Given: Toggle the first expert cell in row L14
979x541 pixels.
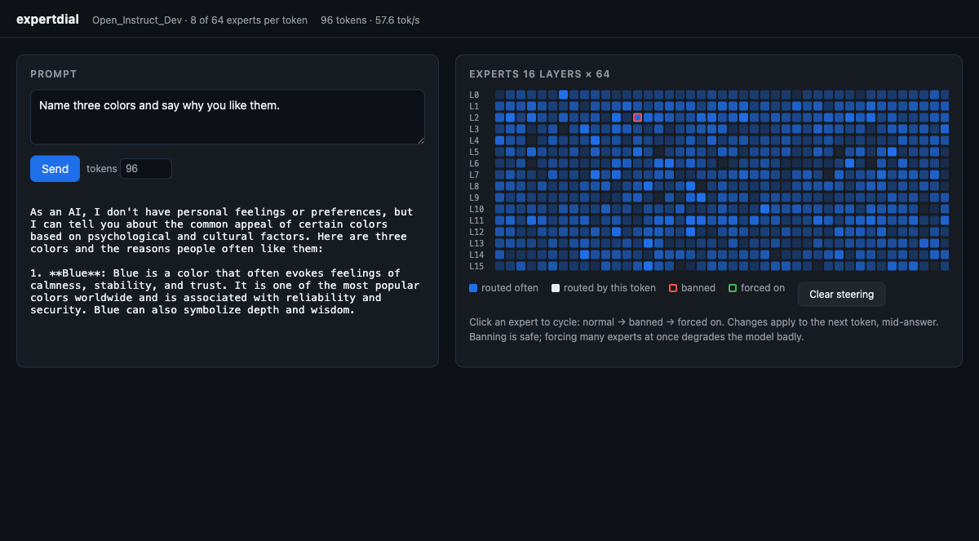Looking at the screenshot, I should (x=500, y=255).
